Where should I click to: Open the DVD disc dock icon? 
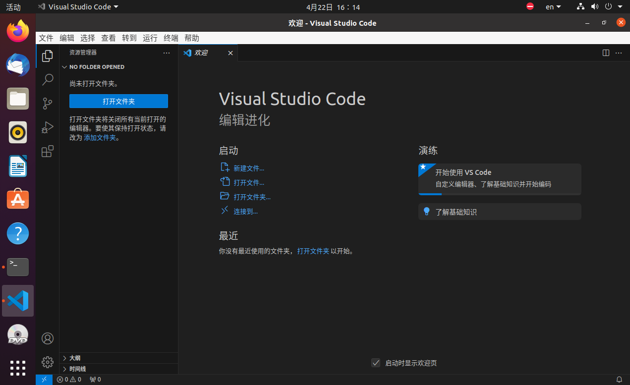pos(18,334)
